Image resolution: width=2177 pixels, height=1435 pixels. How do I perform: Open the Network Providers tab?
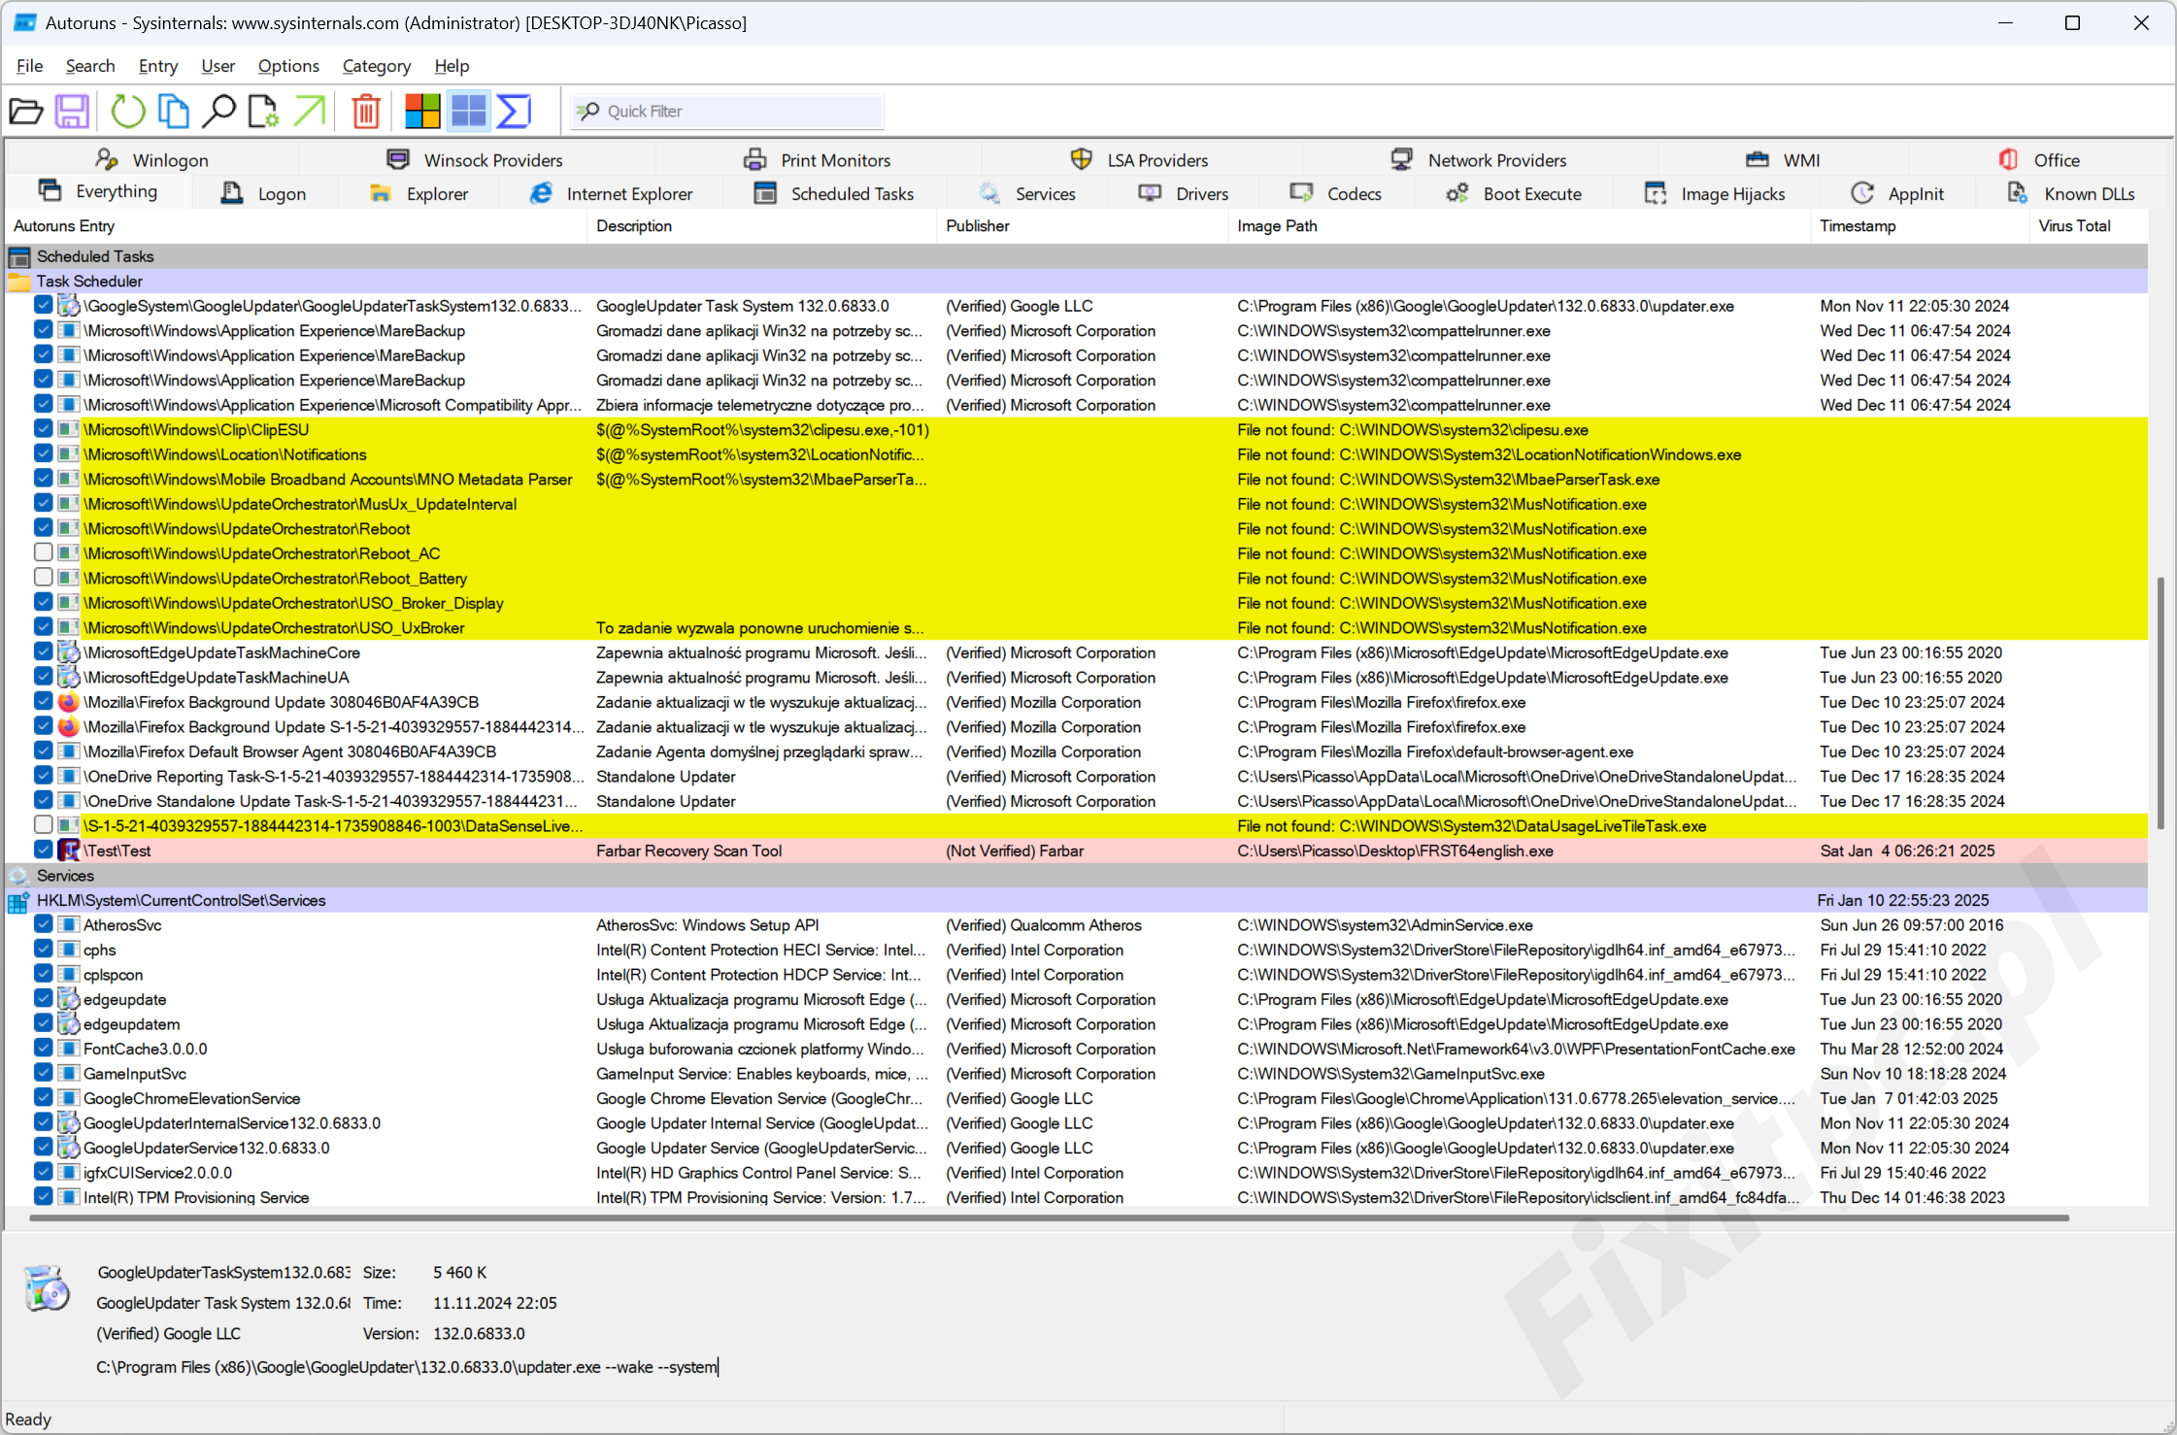click(x=1479, y=160)
